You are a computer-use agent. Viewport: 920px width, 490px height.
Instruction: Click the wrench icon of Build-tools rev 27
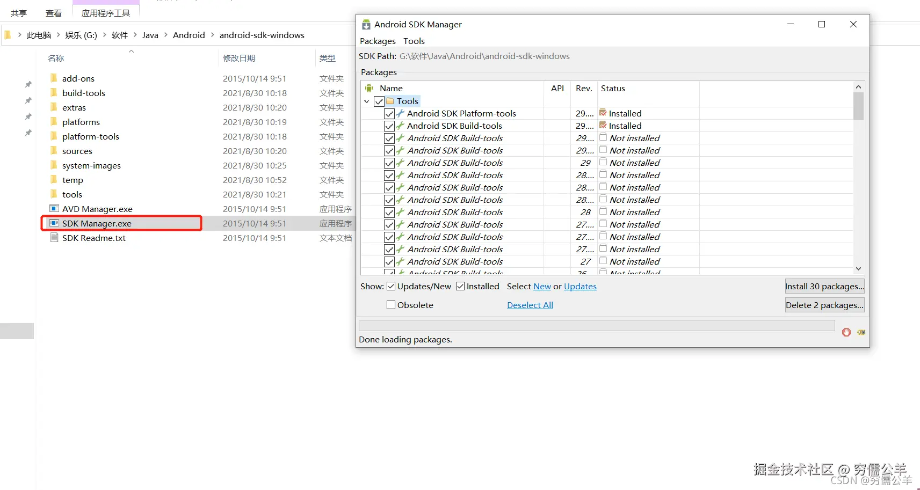pyautogui.click(x=400, y=261)
